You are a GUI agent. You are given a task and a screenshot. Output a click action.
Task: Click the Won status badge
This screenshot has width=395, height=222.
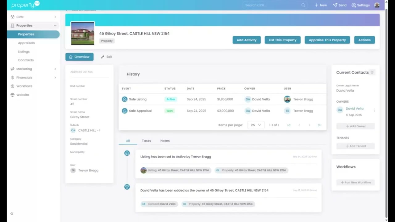click(169, 111)
